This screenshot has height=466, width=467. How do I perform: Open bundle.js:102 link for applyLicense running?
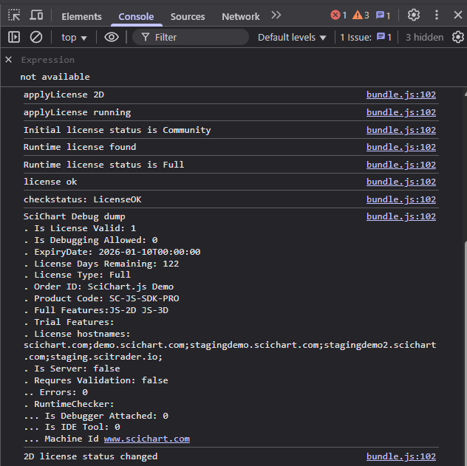[x=401, y=112]
